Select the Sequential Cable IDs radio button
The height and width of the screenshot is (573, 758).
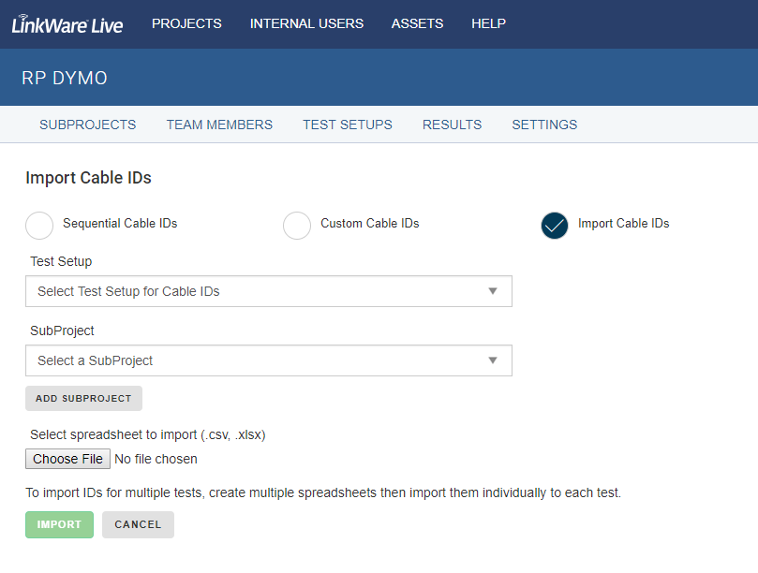click(x=39, y=225)
